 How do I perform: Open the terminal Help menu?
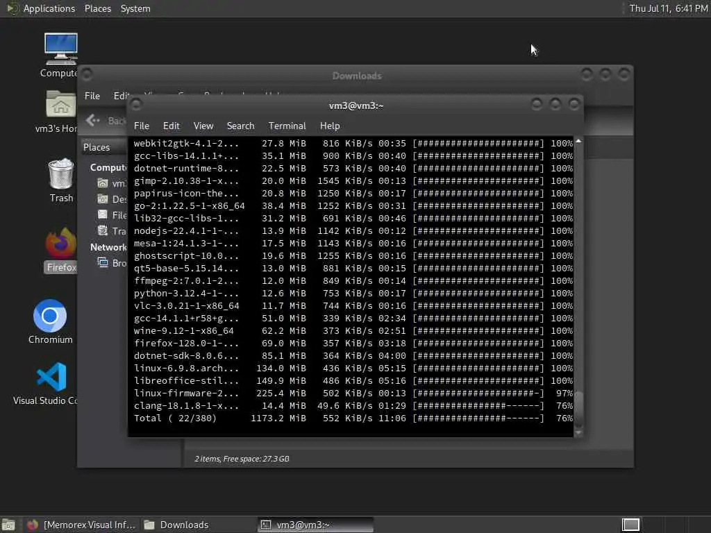(330, 126)
